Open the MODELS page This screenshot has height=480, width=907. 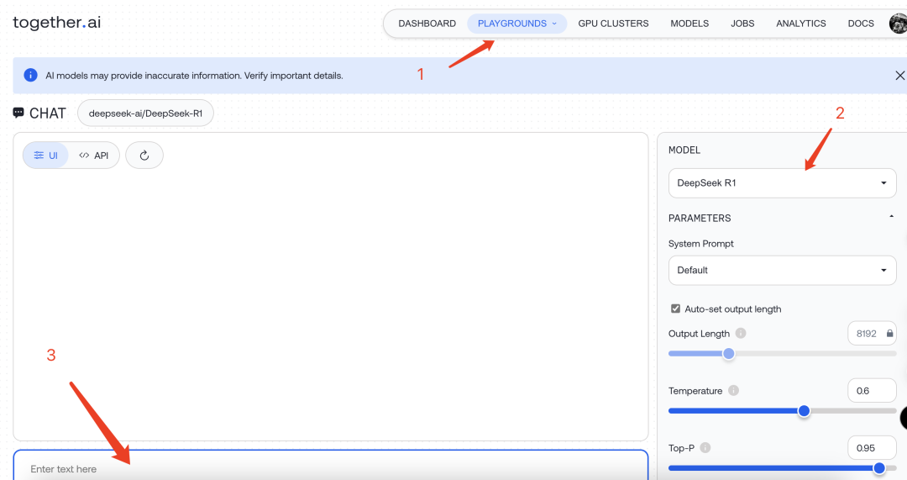coord(689,24)
